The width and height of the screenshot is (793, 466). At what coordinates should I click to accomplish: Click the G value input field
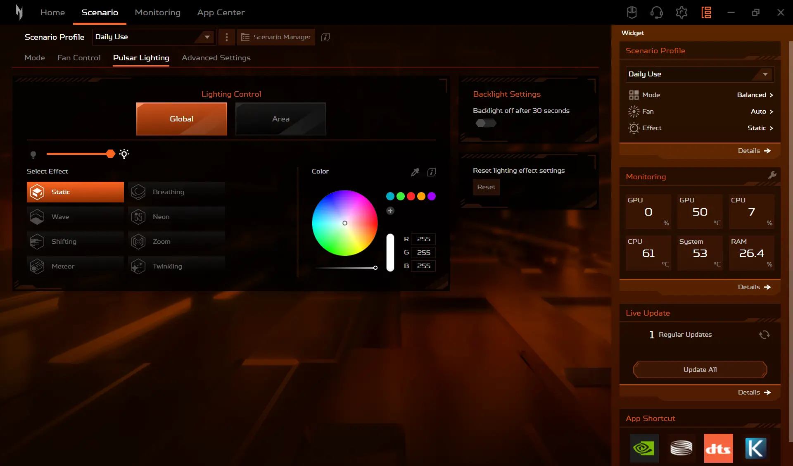click(423, 252)
